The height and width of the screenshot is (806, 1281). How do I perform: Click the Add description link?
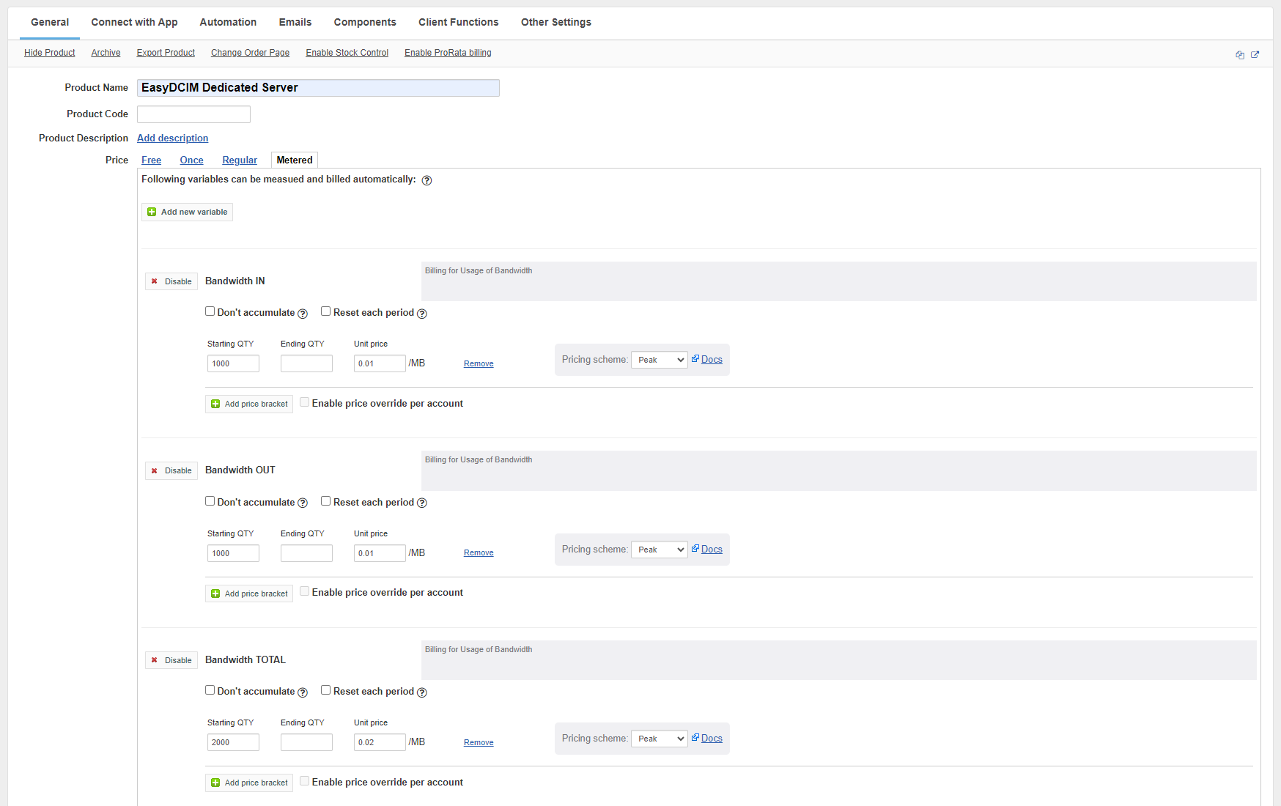point(173,138)
